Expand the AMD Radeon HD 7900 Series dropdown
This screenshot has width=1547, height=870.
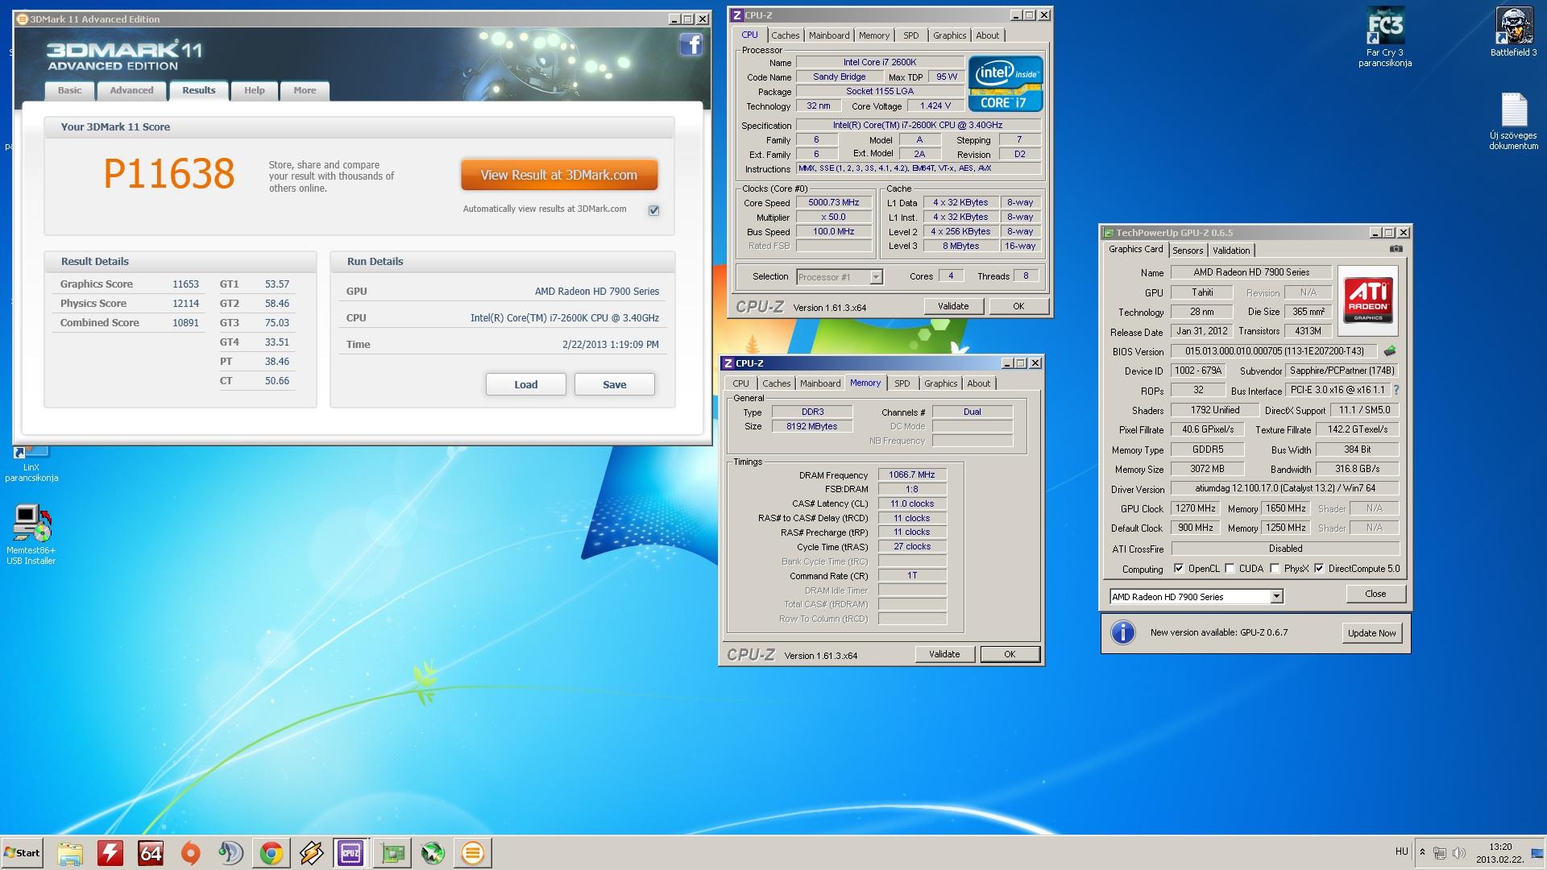pyautogui.click(x=1276, y=597)
